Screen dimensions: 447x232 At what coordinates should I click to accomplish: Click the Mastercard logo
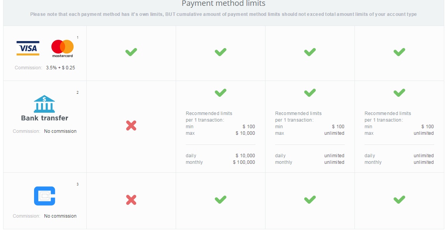point(62,48)
